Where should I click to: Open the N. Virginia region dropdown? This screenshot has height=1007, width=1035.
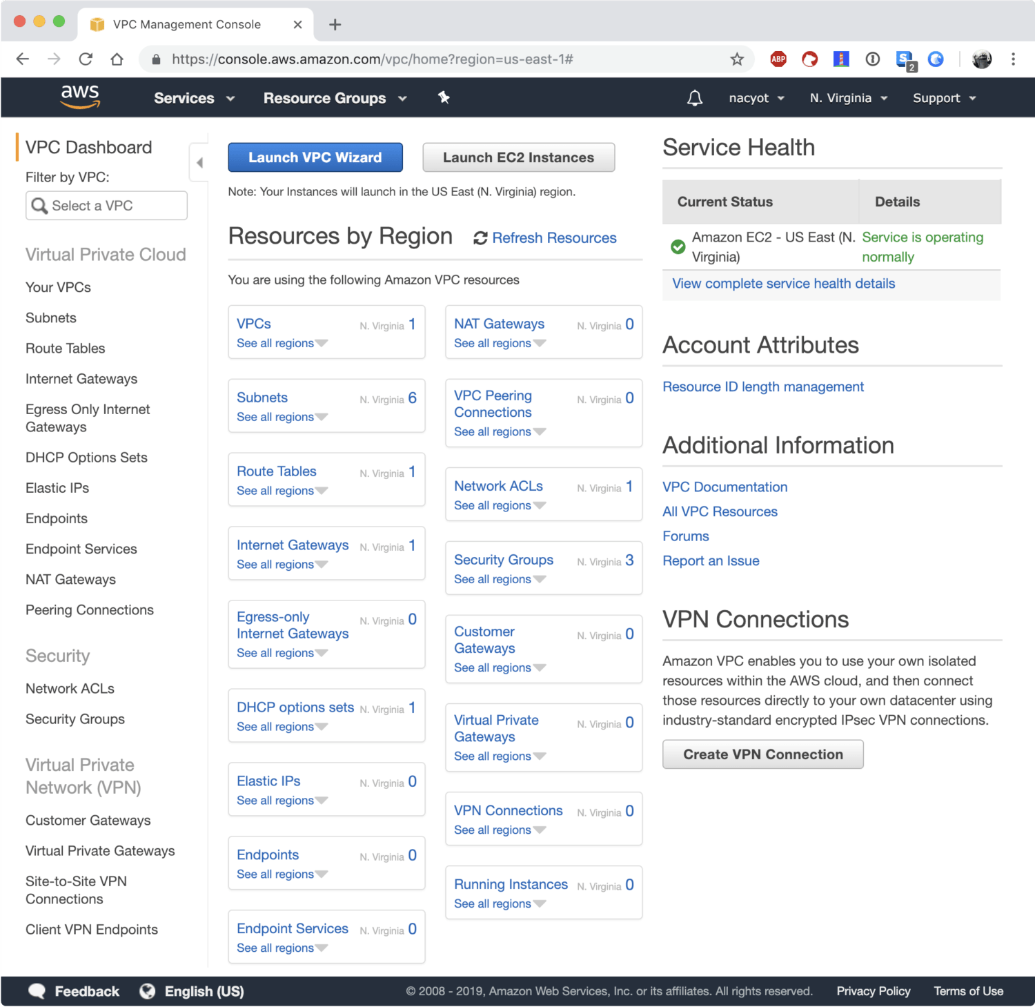tap(849, 98)
